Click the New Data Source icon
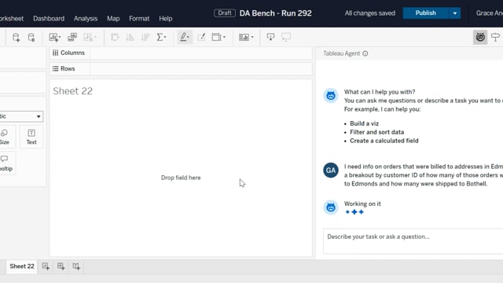 point(16,38)
